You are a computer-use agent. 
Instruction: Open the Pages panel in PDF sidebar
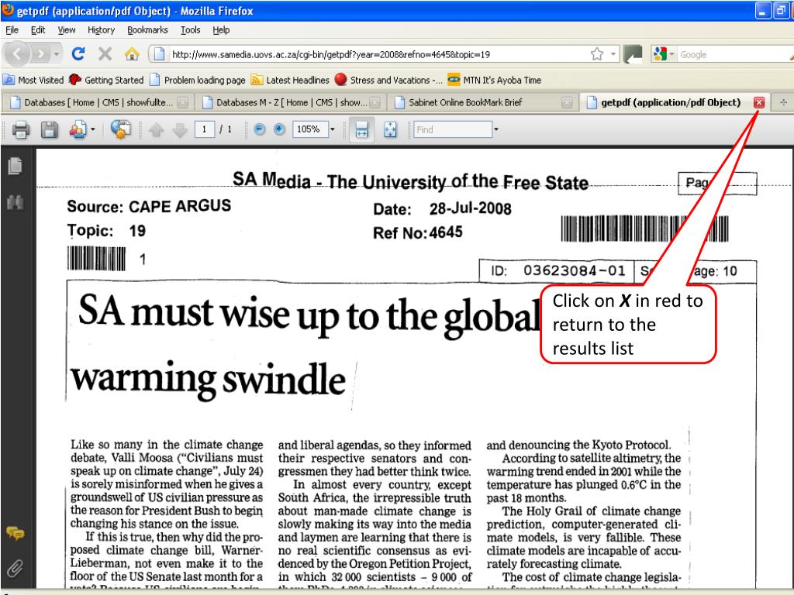click(x=16, y=166)
